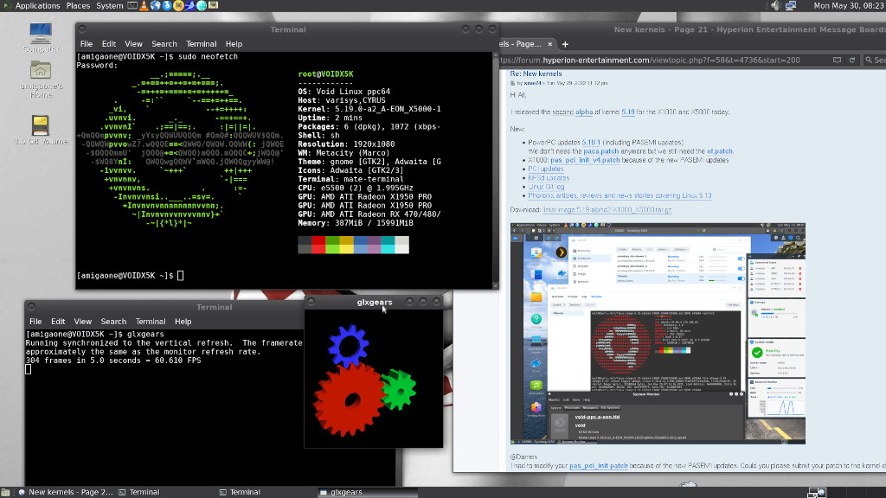886x498 pixels.
Task: Click the clock showing Mon May 30
Action: [850, 6]
